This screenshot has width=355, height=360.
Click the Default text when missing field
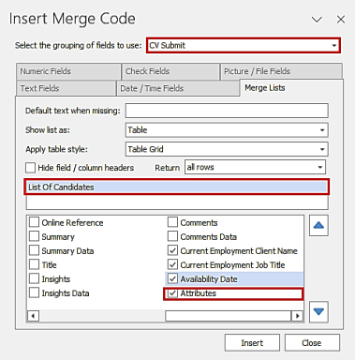tap(227, 111)
